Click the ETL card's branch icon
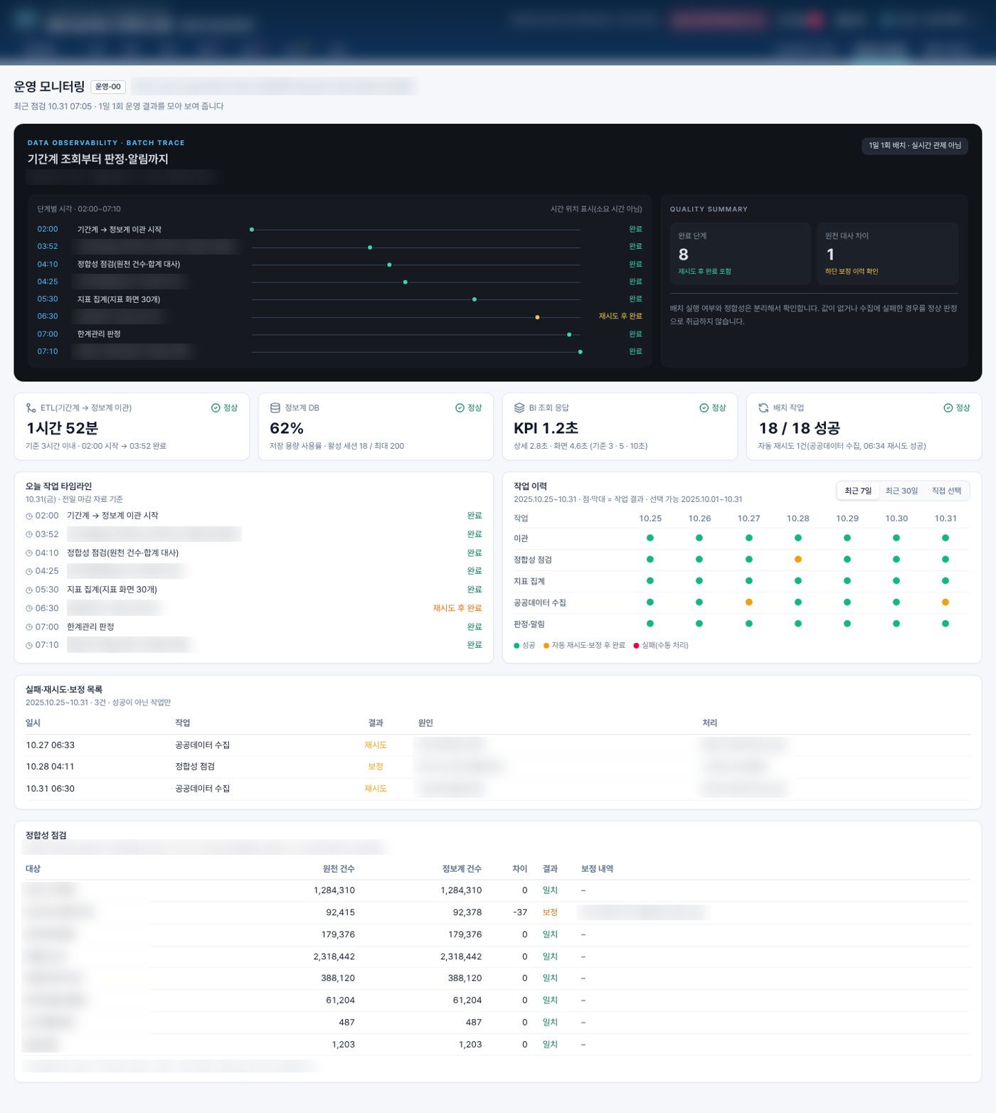Viewport: 996px width, 1113px height. pos(31,408)
